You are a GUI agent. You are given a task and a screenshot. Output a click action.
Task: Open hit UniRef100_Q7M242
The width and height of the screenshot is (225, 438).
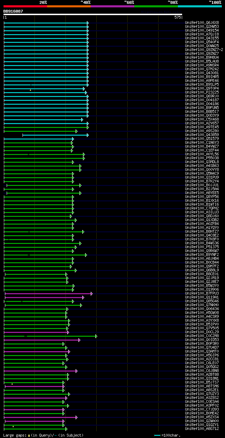(202, 69)
